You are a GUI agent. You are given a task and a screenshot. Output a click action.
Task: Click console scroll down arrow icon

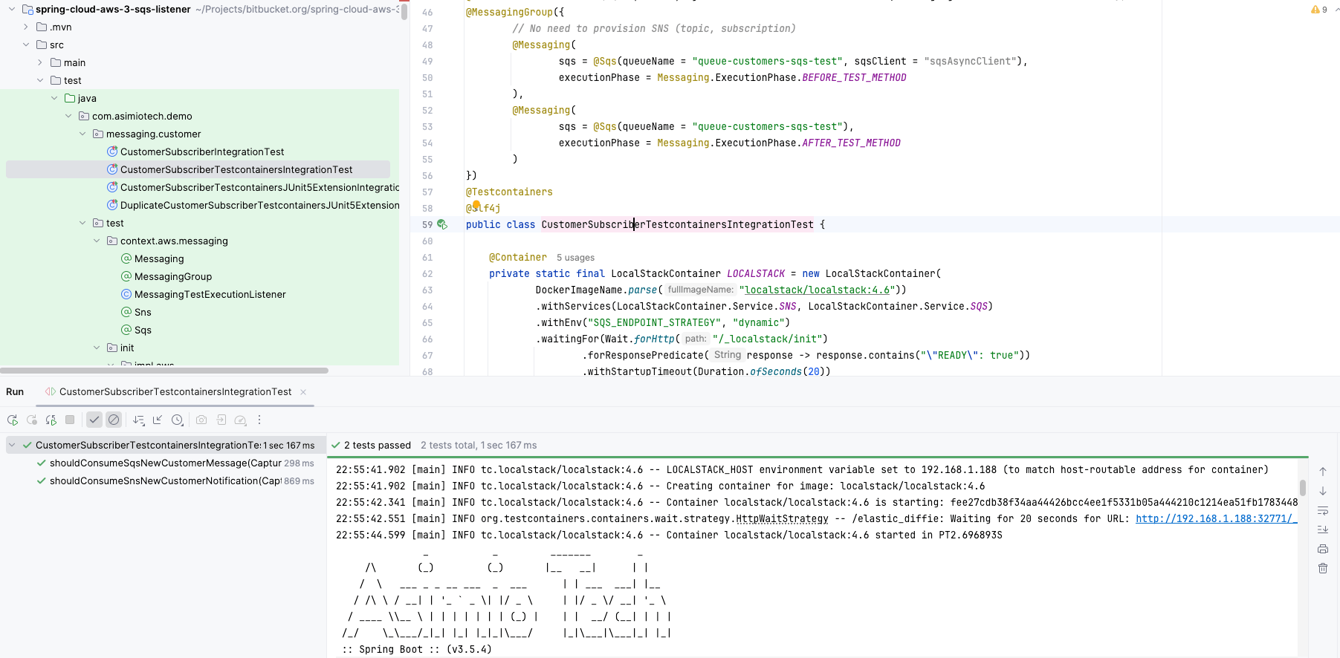pyautogui.click(x=1323, y=491)
